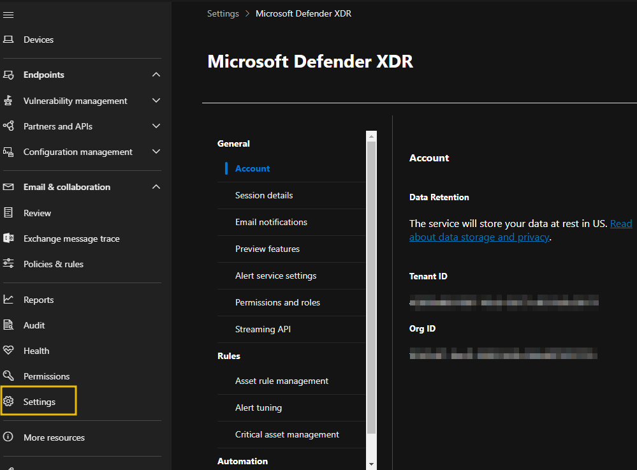The height and width of the screenshot is (470, 637).
Task: Click the More resources info icon
Action: pyautogui.click(x=9, y=437)
